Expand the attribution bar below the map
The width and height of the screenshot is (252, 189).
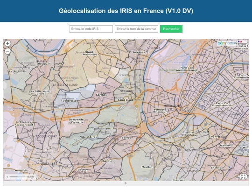click(126, 183)
